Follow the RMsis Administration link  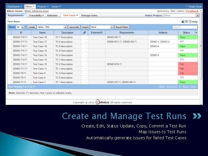pos(36,11)
